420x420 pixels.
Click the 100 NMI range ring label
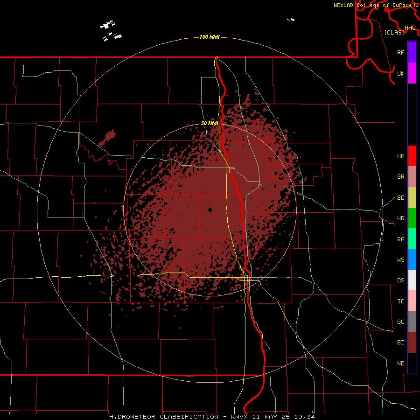pos(210,37)
